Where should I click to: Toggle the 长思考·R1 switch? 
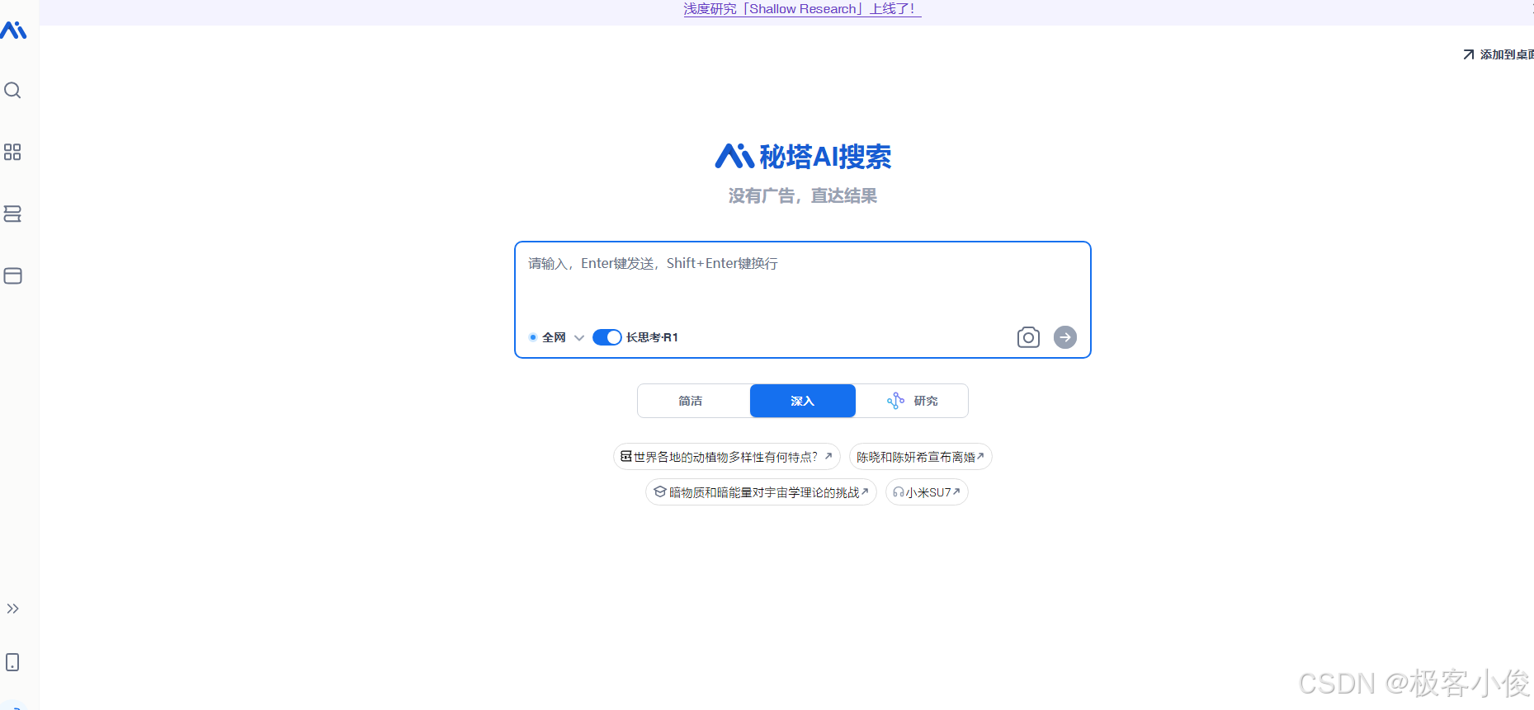(607, 337)
